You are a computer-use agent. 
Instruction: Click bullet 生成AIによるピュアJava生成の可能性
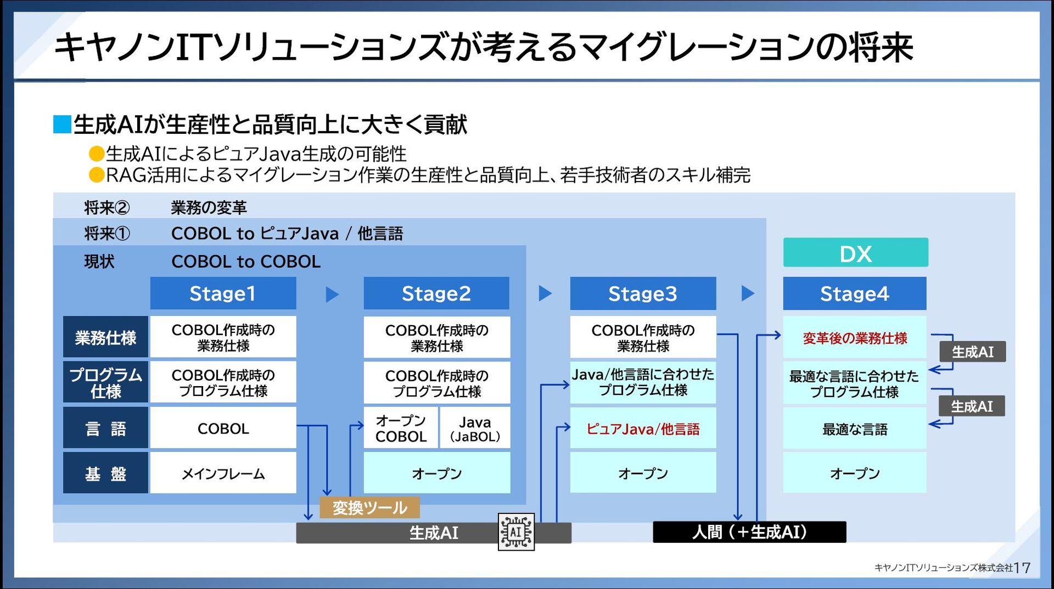[256, 154]
